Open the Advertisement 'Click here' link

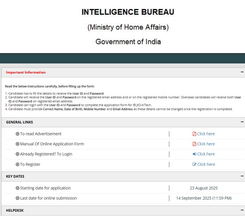(206, 134)
